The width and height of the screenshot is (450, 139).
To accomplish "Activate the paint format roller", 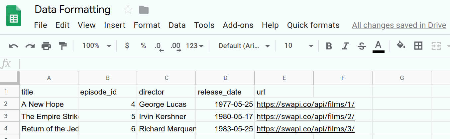I will coord(62,46).
